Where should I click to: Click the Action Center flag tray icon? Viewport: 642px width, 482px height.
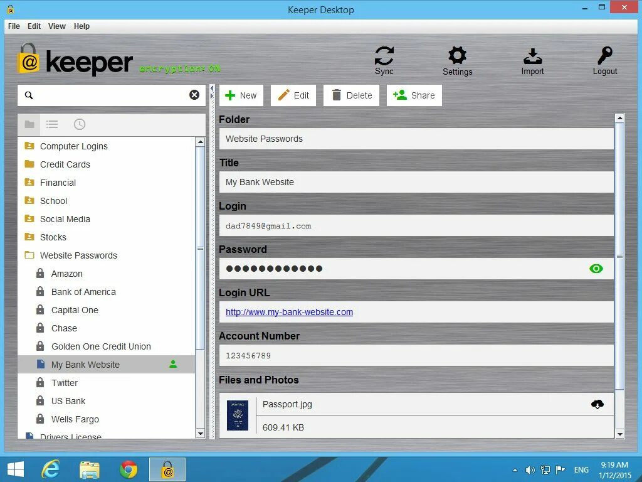click(x=560, y=469)
